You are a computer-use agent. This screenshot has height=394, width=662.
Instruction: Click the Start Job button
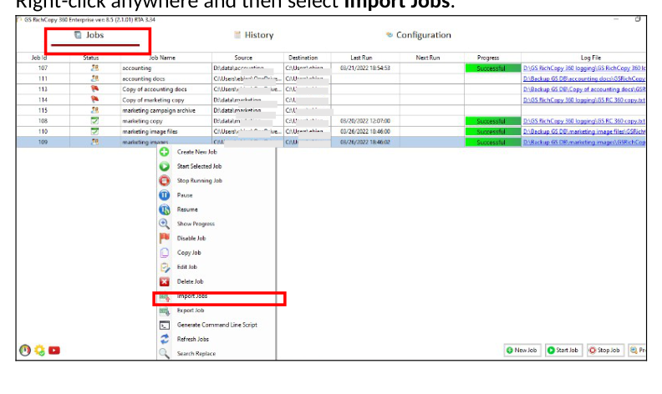(563, 350)
